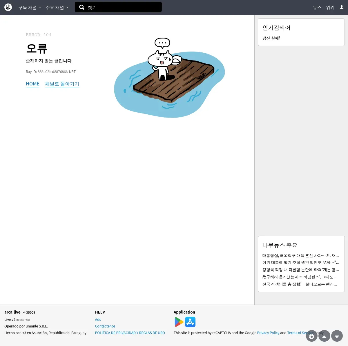Click the arca.live footer title
The height and width of the screenshot is (346, 348).
point(12,312)
